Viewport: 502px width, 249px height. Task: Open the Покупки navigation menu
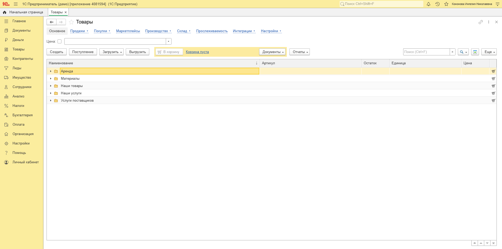[102, 31]
